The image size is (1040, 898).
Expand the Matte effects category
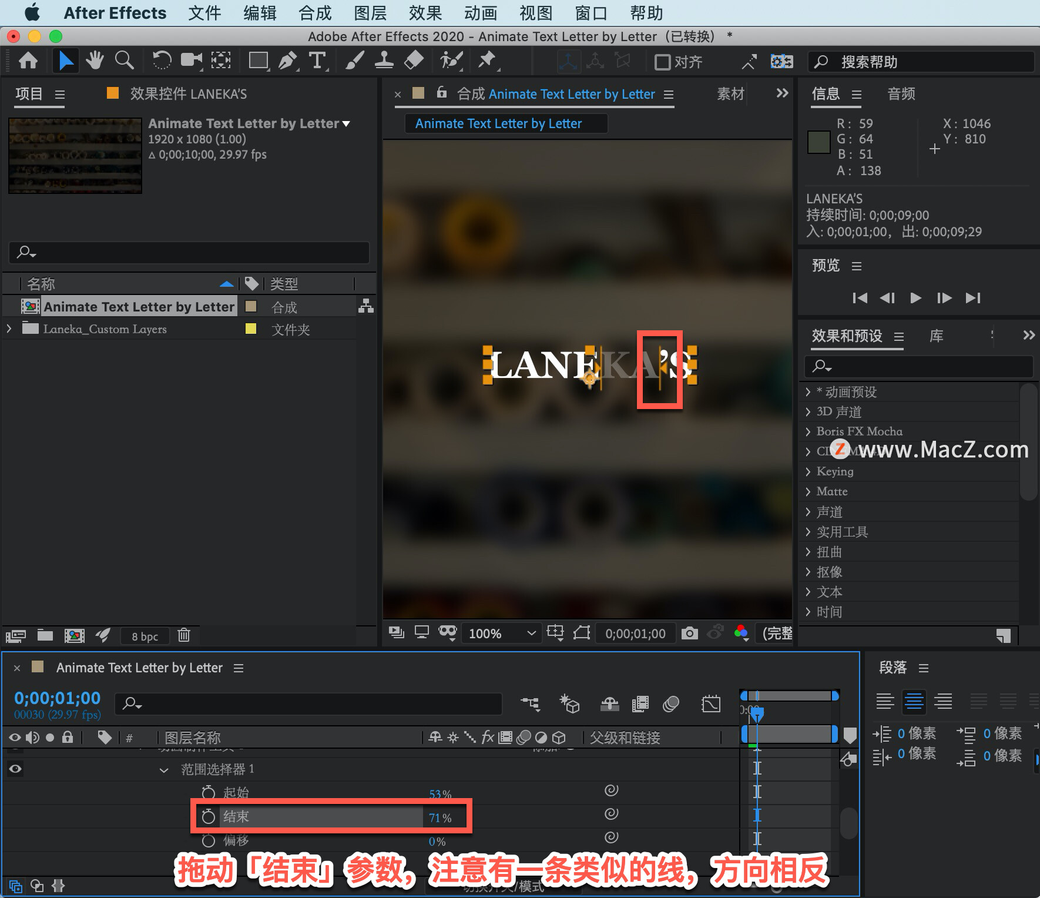coord(808,491)
